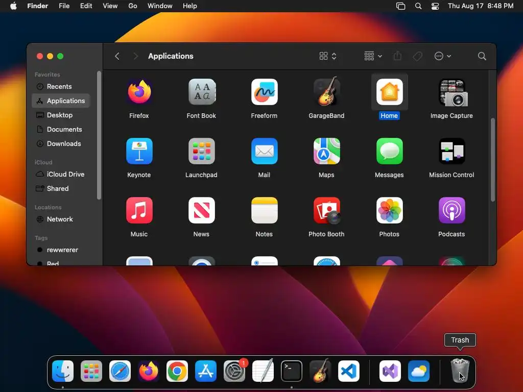This screenshot has width=523, height=392.
Task: Select the Music app icon
Action: click(139, 210)
